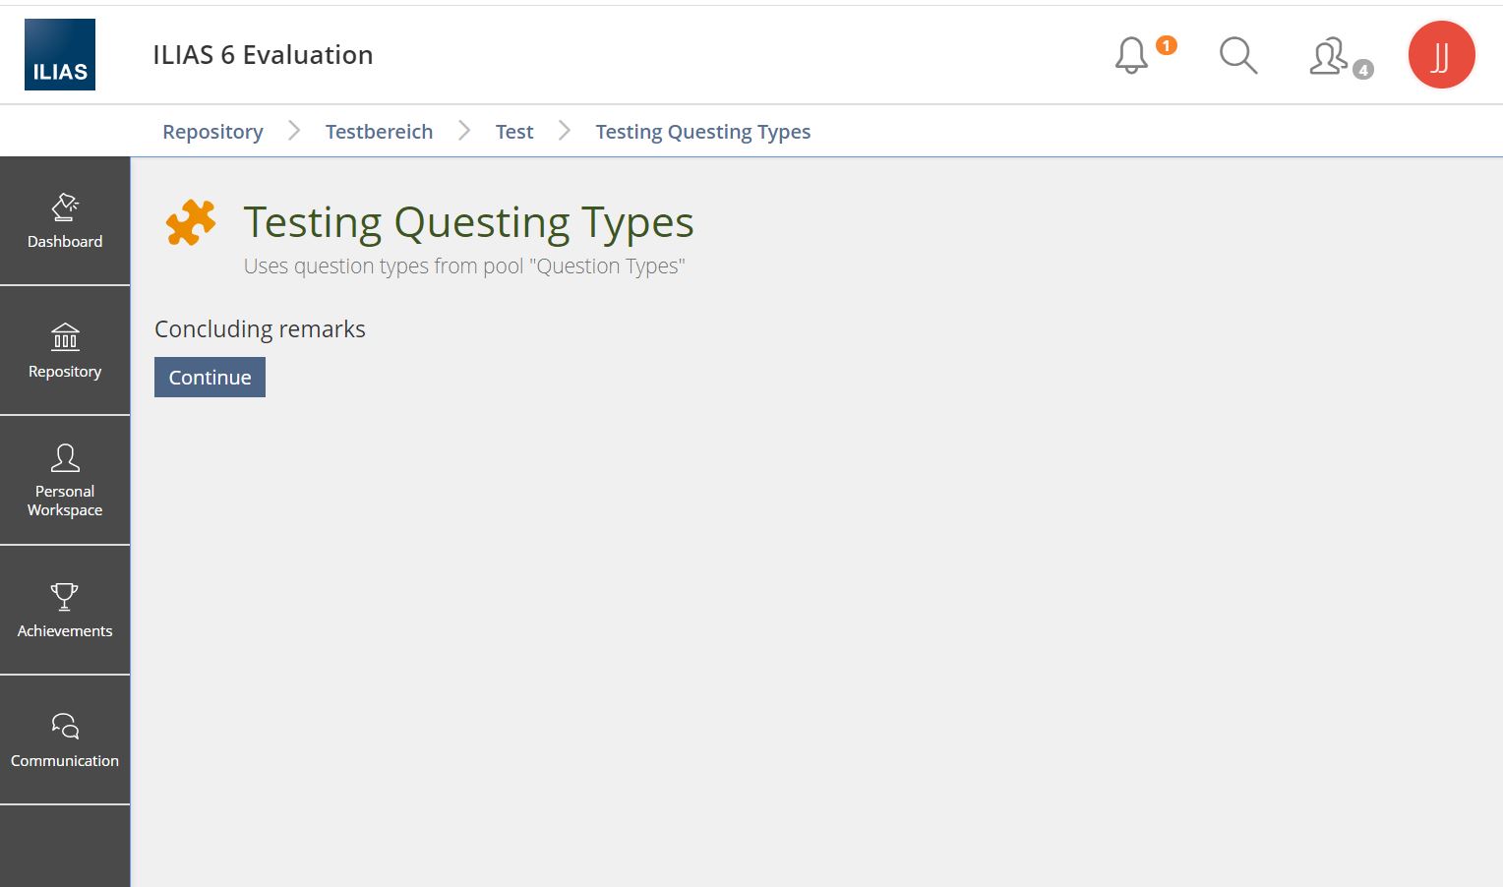Open the Achievements trophy sidebar item
This screenshot has height=887, width=1503.
tap(65, 611)
